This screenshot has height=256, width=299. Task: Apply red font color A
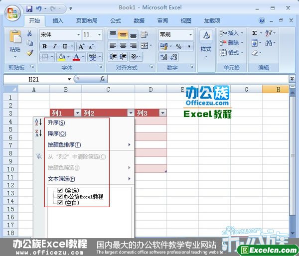coord(76,57)
